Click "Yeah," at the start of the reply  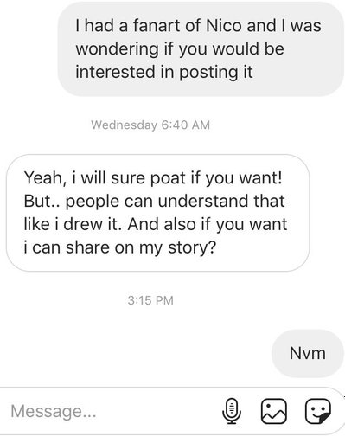pos(45,177)
